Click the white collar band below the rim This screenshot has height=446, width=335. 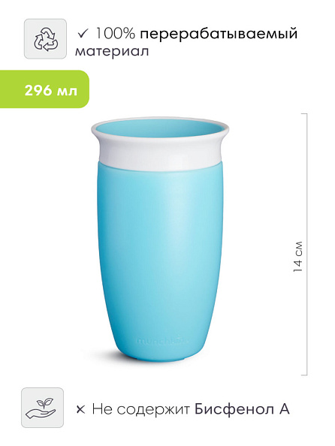(x=160, y=155)
